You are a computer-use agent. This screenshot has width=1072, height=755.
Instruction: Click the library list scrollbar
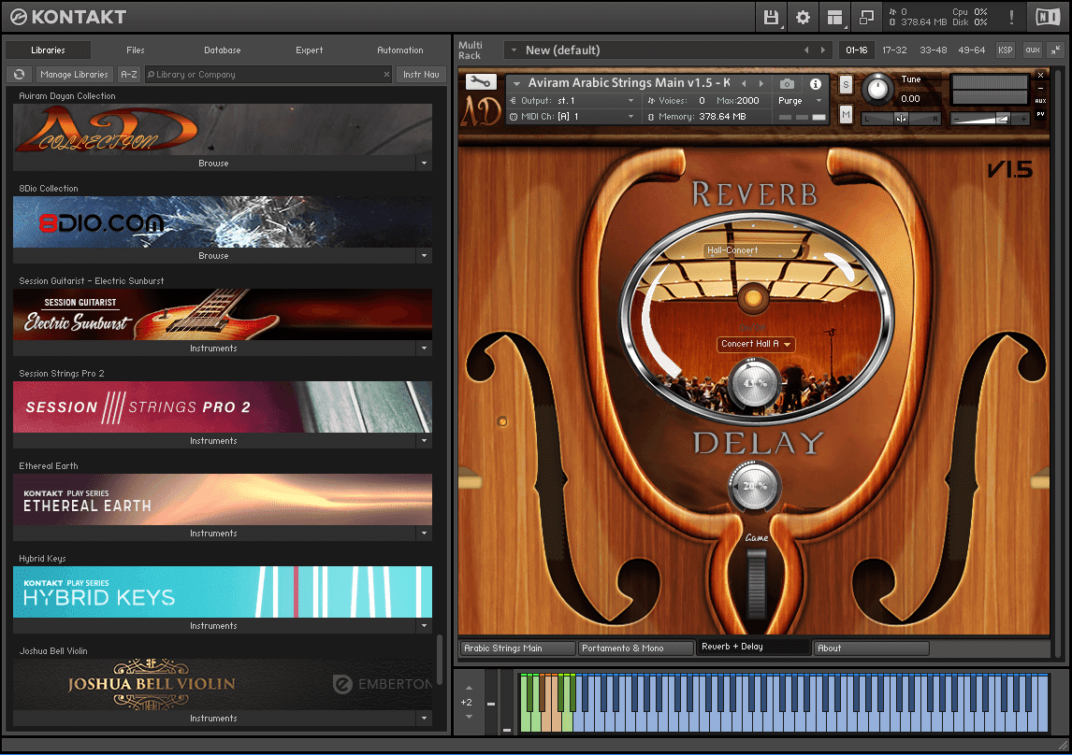coord(440,658)
